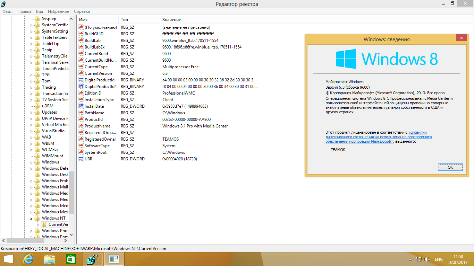The width and height of the screenshot is (474, 266).
Task: Click the InstallDate DWORD value icon
Action: click(x=81, y=106)
